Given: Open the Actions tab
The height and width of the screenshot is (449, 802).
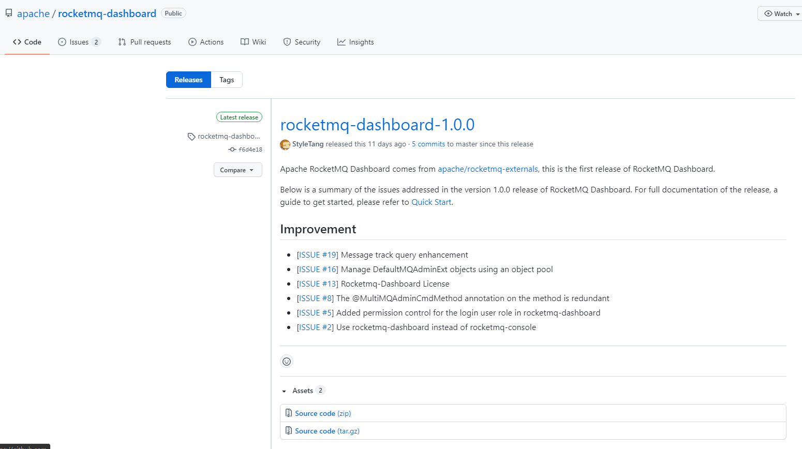Looking at the screenshot, I should pos(206,42).
